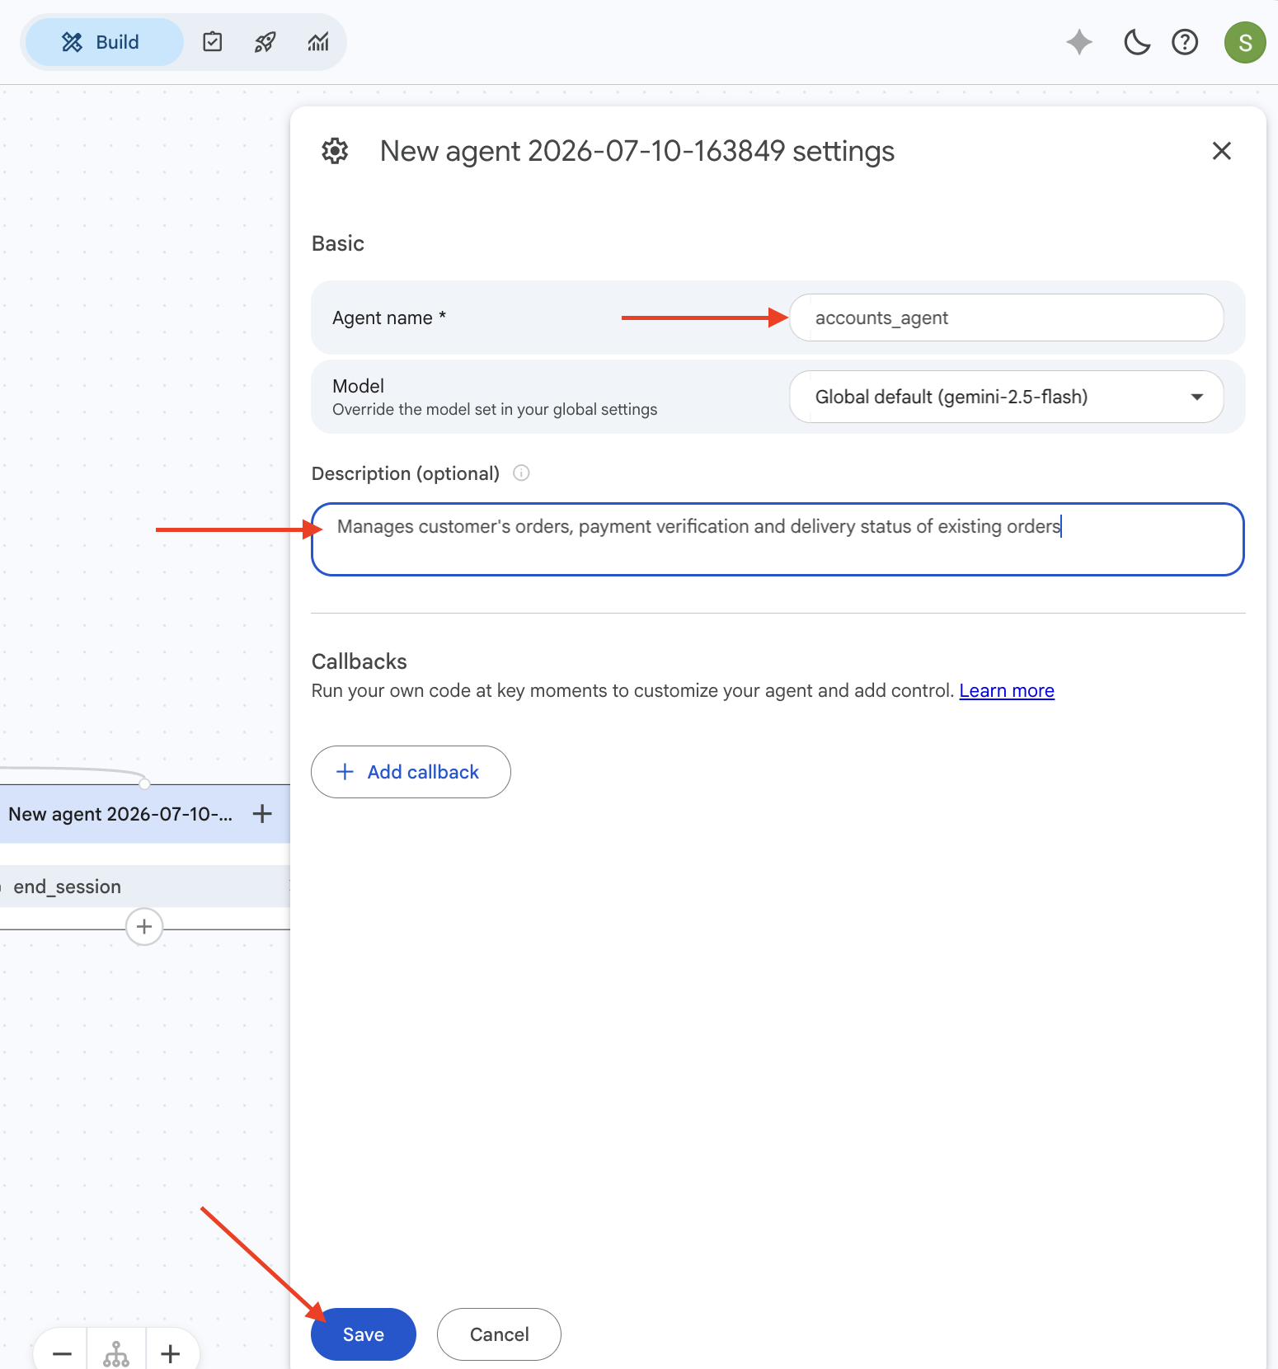This screenshot has width=1278, height=1369.
Task: Click the settings gear icon in panel header
Action: click(x=335, y=151)
